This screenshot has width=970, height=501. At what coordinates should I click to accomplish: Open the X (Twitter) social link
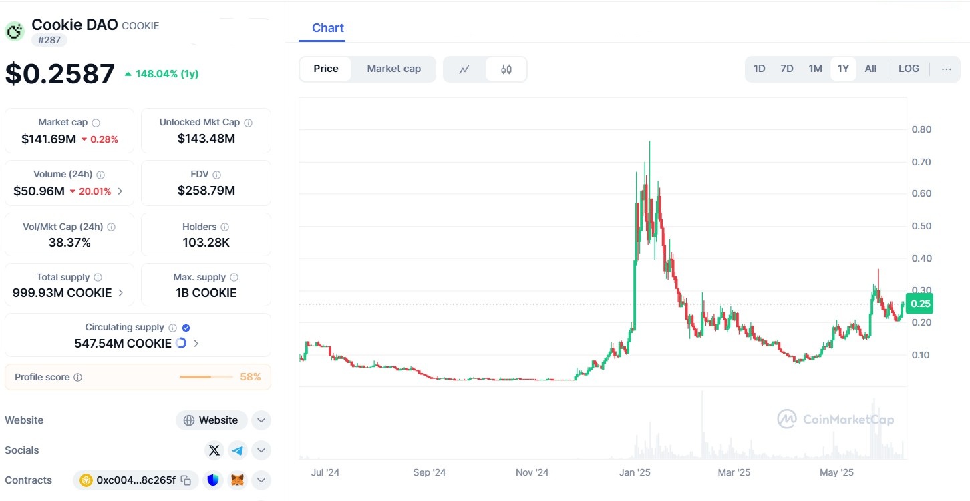(x=214, y=450)
